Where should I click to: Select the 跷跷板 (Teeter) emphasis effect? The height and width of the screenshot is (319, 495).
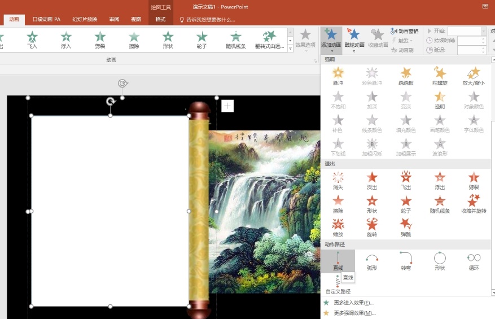pyautogui.click(x=406, y=76)
